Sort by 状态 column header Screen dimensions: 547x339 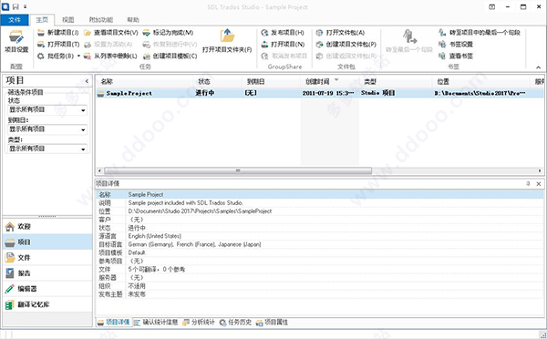point(218,82)
